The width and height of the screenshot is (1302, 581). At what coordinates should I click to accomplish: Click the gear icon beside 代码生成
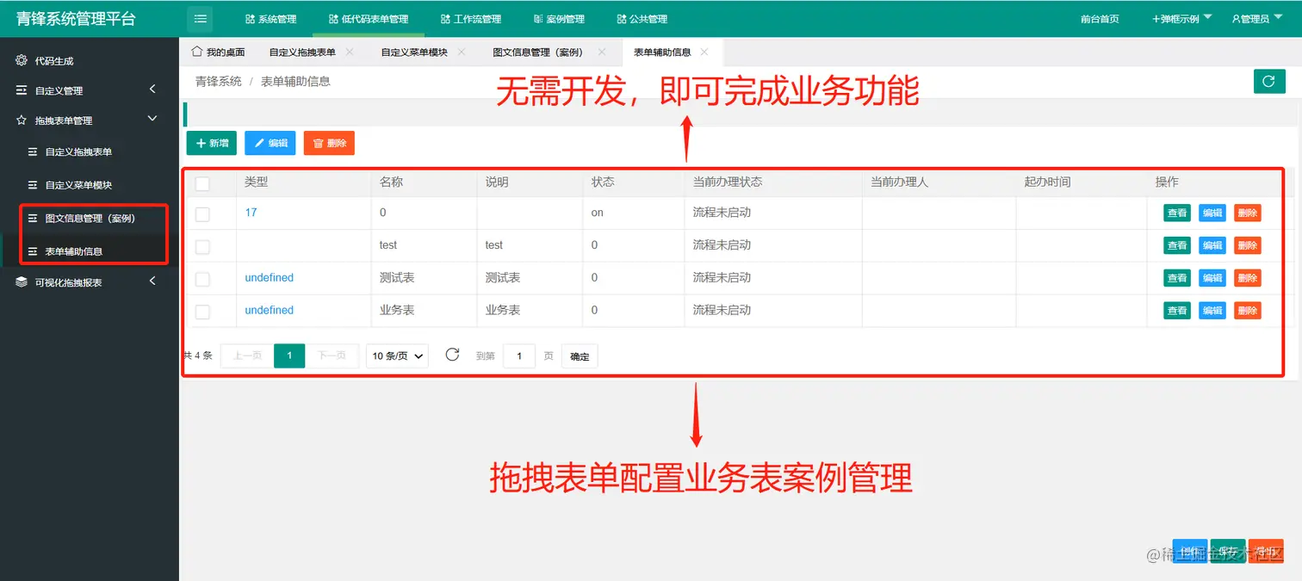(22, 60)
